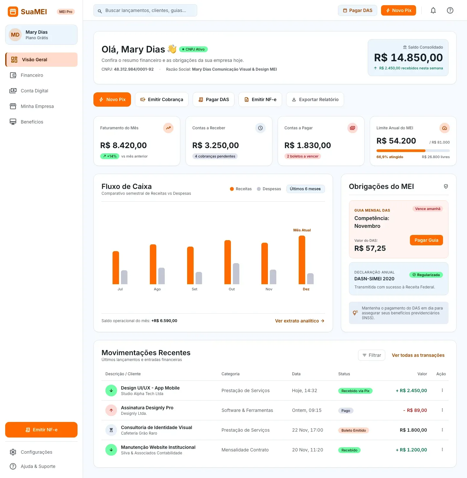Click Emitir Cobrança quick action
This screenshot has width=467, height=478.
tap(162, 99)
